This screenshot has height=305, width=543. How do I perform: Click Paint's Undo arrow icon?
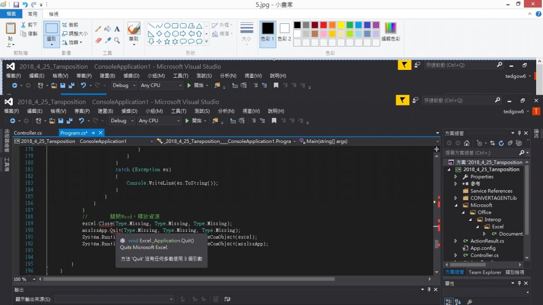point(25,4)
